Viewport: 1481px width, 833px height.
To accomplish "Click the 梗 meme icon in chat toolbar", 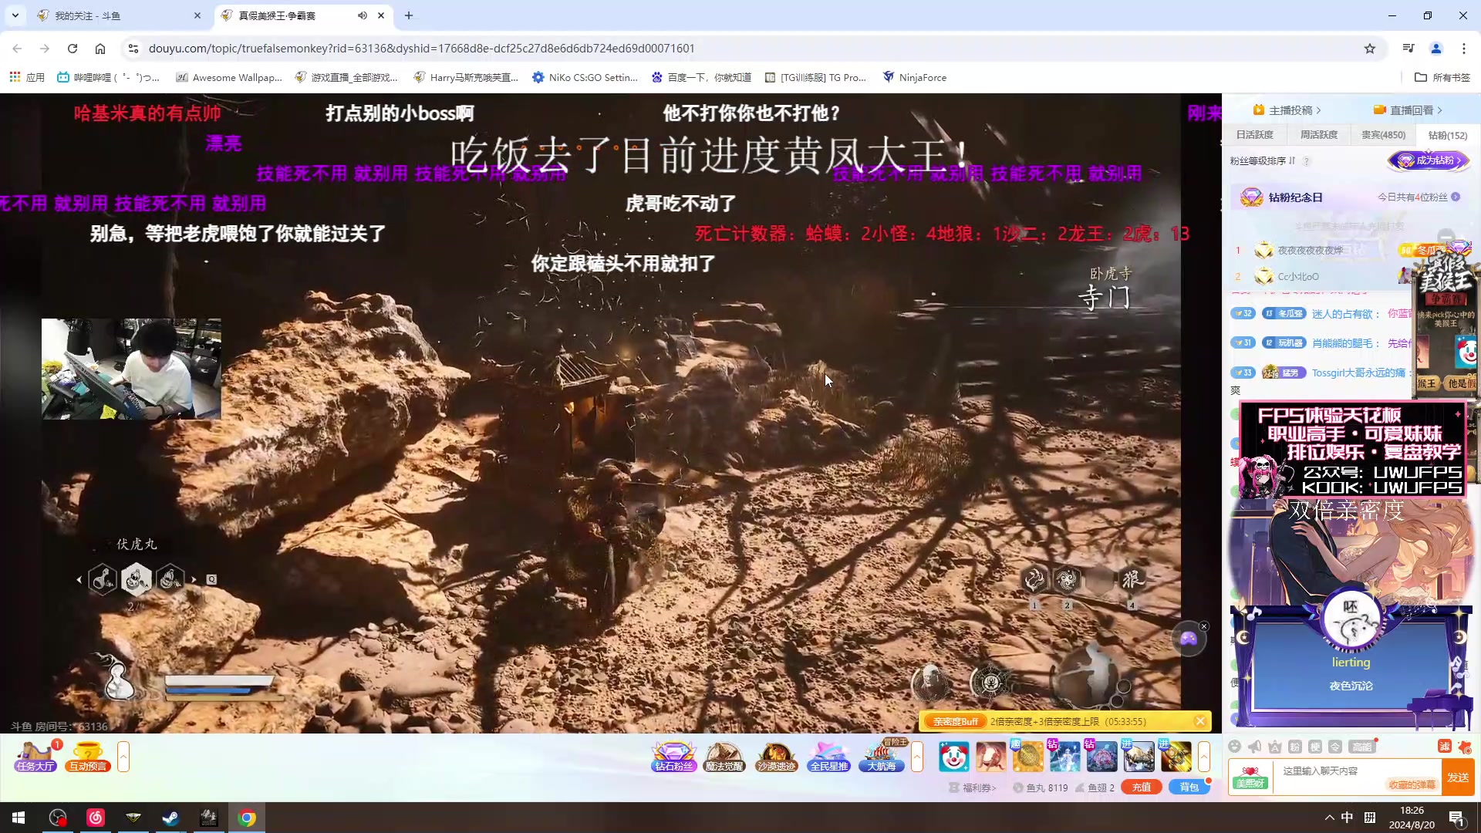I will coord(1315,746).
